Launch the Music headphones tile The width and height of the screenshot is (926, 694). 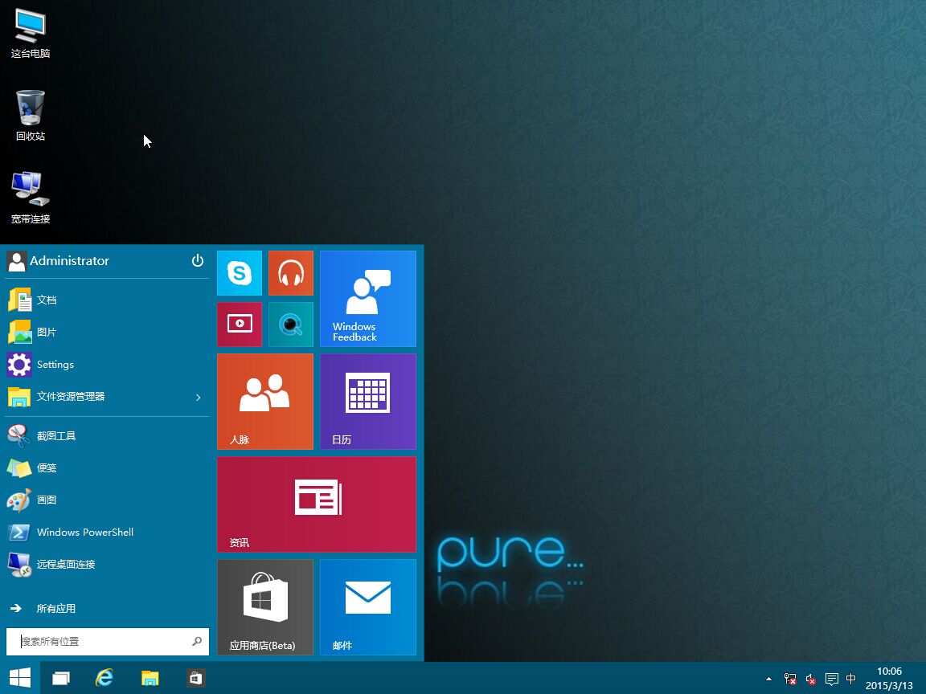[290, 273]
